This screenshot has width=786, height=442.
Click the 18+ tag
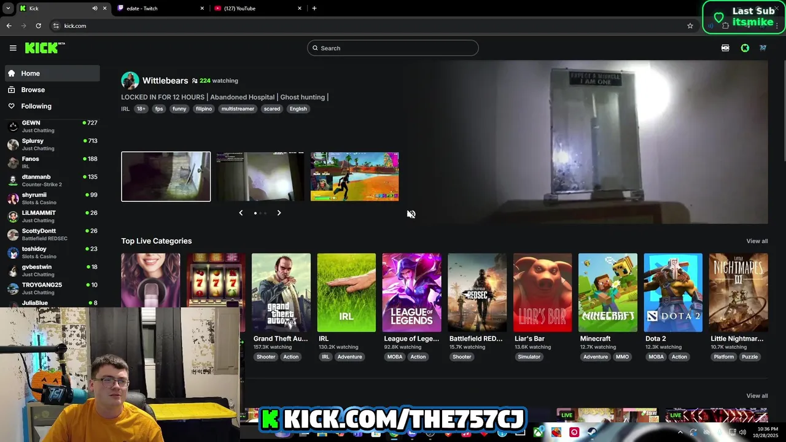141,109
